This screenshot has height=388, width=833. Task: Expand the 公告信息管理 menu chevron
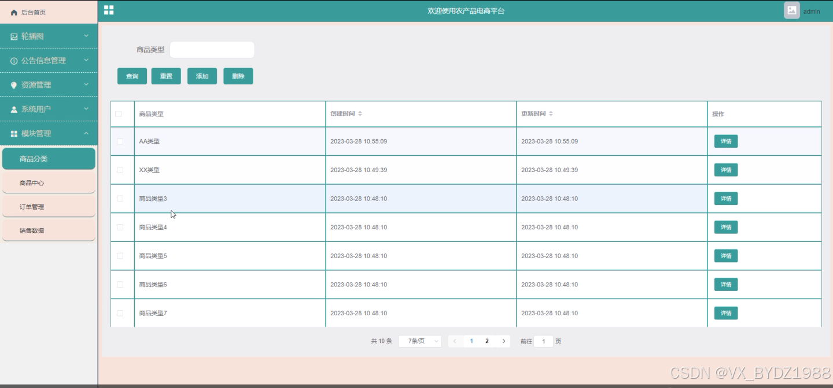tap(86, 60)
